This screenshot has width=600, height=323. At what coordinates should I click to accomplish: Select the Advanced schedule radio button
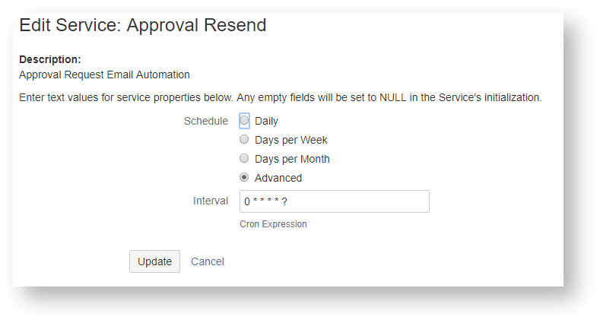click(244, 177)
